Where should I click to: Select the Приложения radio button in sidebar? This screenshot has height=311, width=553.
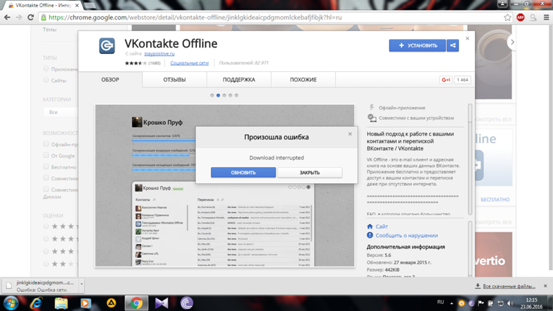pyautogui.click(x=46, y=68)
